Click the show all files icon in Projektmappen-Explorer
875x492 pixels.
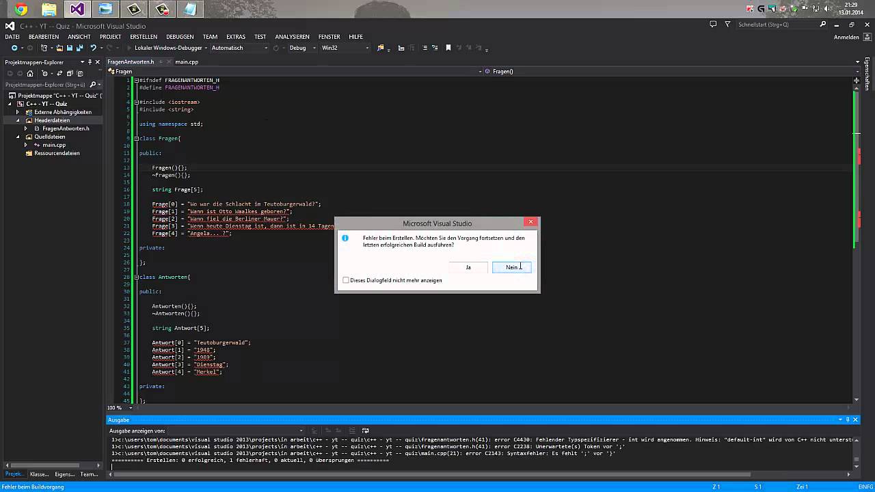[80, 73]
